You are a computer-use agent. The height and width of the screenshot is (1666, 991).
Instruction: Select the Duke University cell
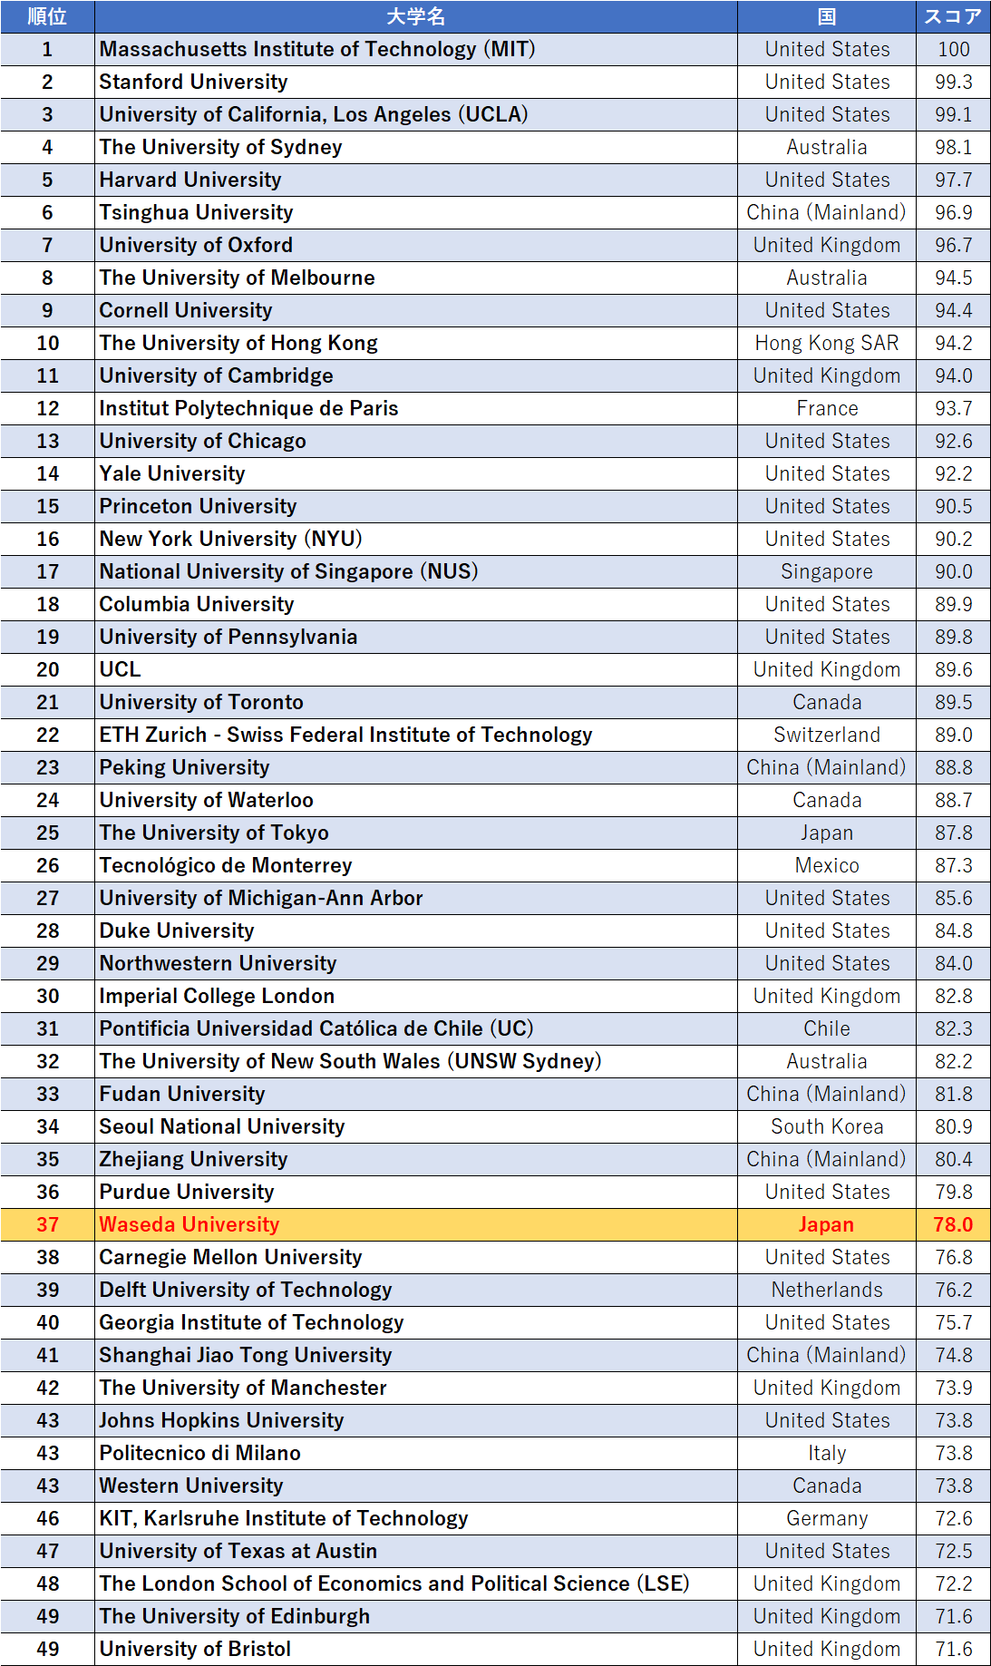(x=416, y=930)
